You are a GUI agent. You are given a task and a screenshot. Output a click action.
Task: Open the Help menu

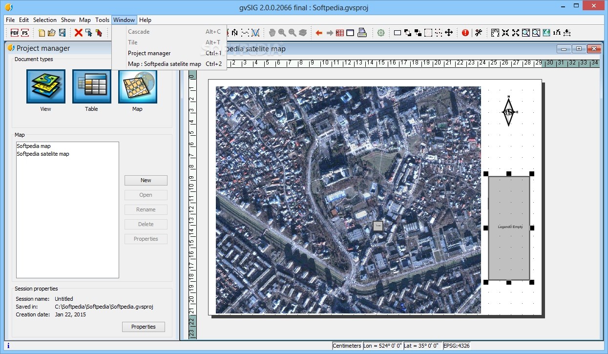pos(145,20)
